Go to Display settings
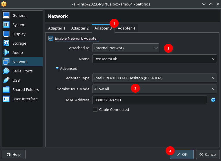221x161 pixels. click(x=22, y=34)
